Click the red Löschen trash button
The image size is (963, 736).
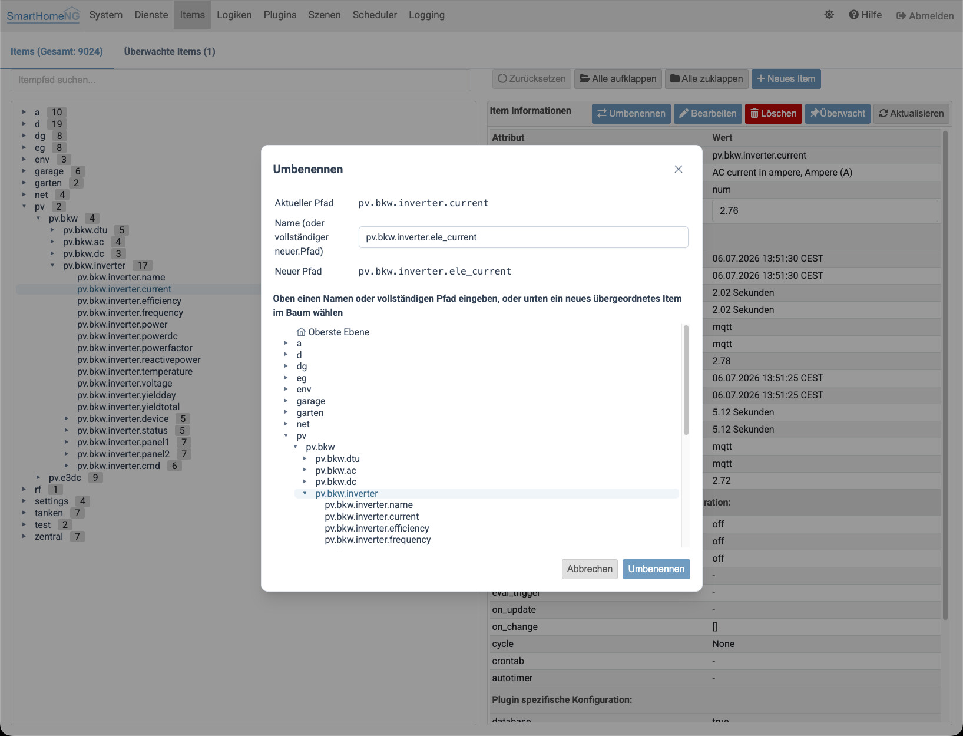[x=773, y=113]
